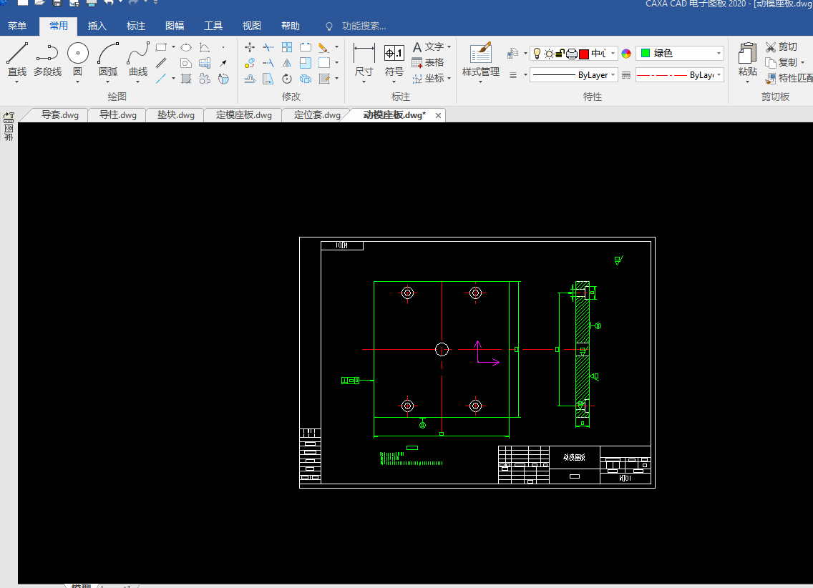813x588 pixels.
Task: Expand the rectangle tool dropdown arrow
Action: [173, 47]
